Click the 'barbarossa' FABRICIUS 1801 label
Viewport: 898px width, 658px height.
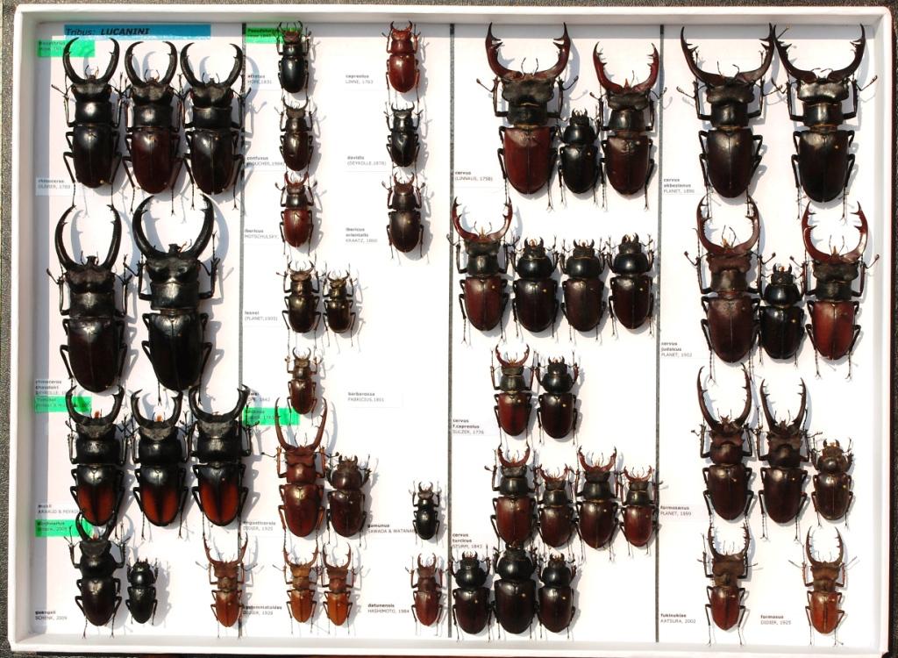[x=366, y=397]
